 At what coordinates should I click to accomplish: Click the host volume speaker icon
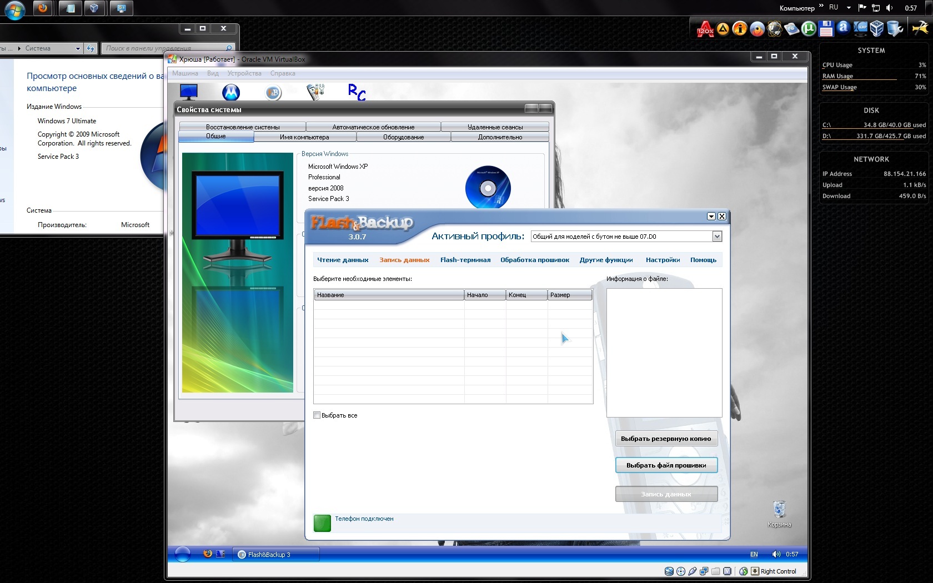coord(889,8)
